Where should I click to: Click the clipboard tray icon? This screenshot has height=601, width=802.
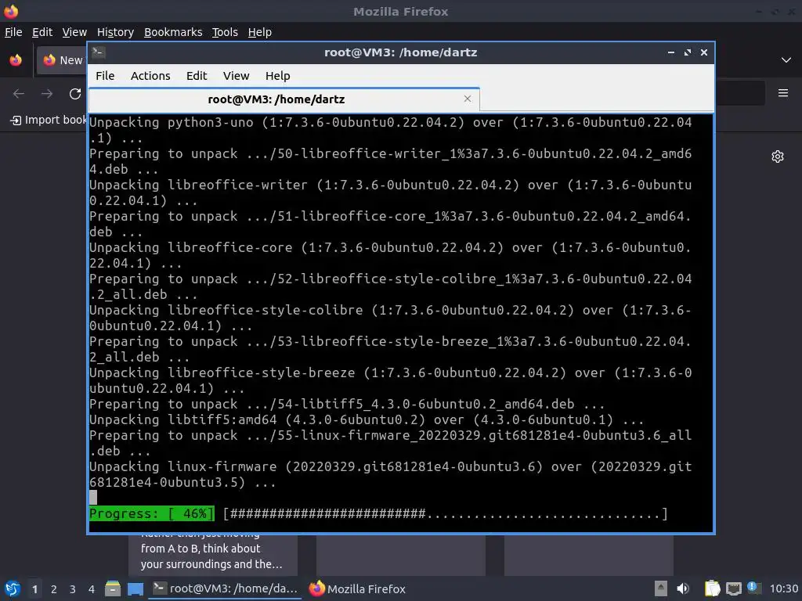(712, 588)
